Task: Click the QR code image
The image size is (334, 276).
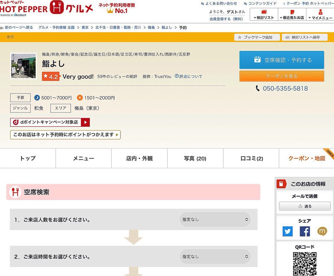Action: click(x=304, y=263)
